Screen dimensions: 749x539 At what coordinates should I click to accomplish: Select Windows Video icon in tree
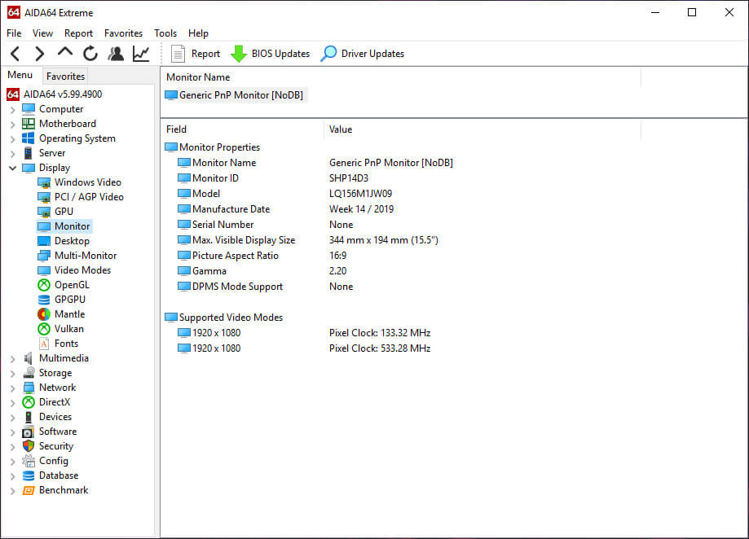point(44,182)
